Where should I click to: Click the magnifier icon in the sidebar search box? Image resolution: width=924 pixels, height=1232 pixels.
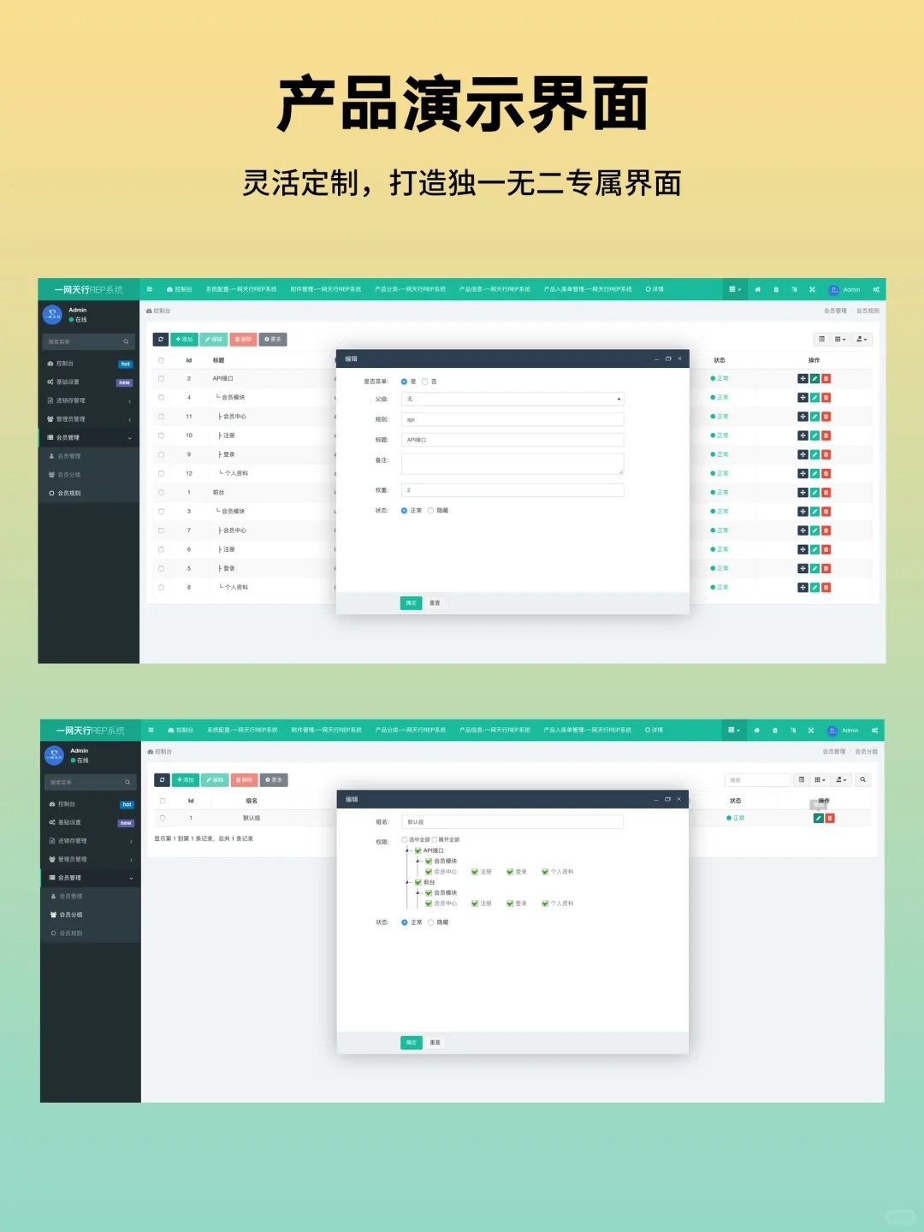[127, 341]
